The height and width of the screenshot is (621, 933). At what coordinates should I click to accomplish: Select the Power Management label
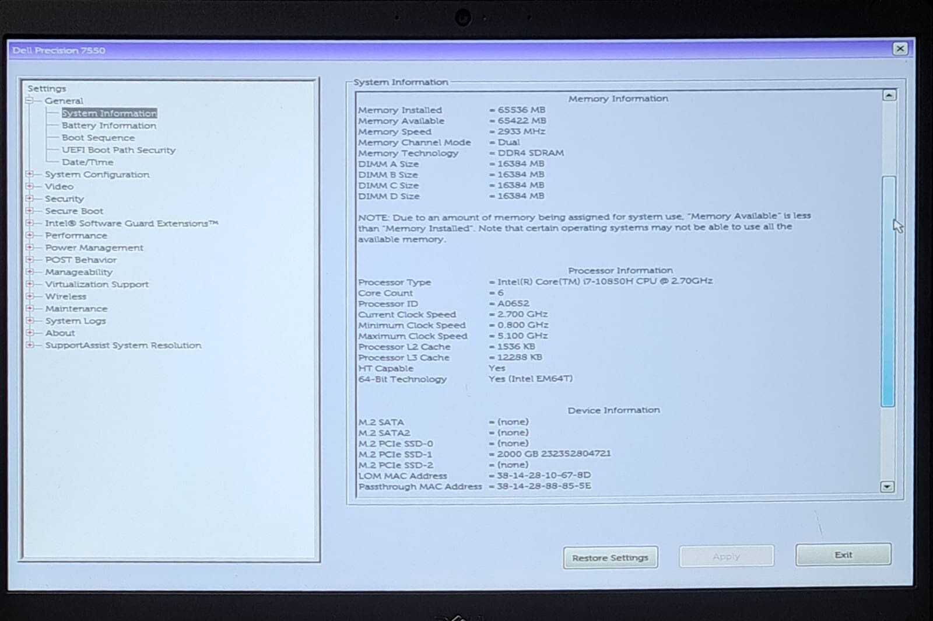(94, 248)
